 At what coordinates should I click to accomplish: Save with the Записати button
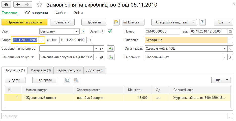62,22
